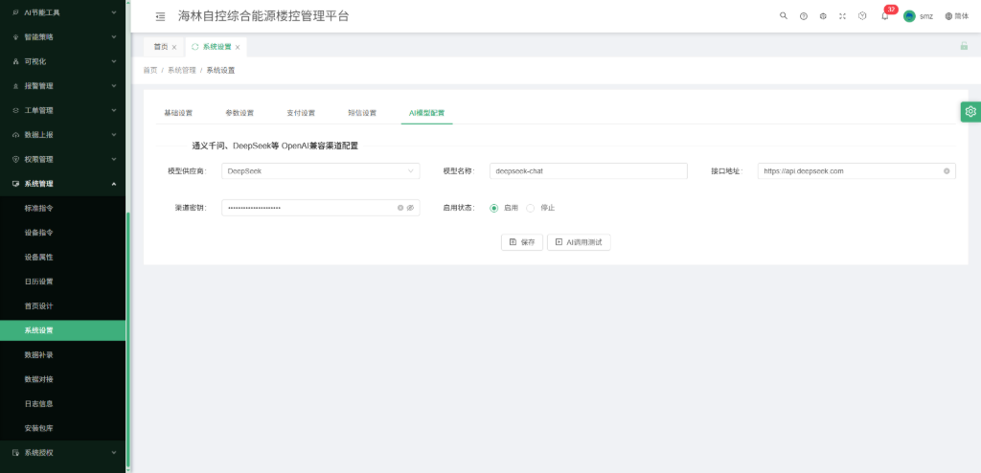
Task: Click the globe icon beside 简体
Action: coord(948,16)
